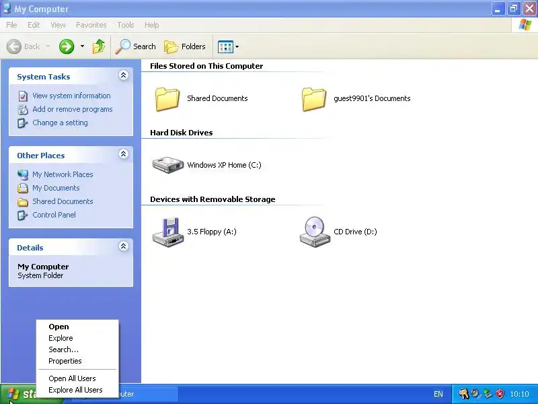538x404 pixels.
Task: Open the Tools menu
Action: [x=126, y=25]
